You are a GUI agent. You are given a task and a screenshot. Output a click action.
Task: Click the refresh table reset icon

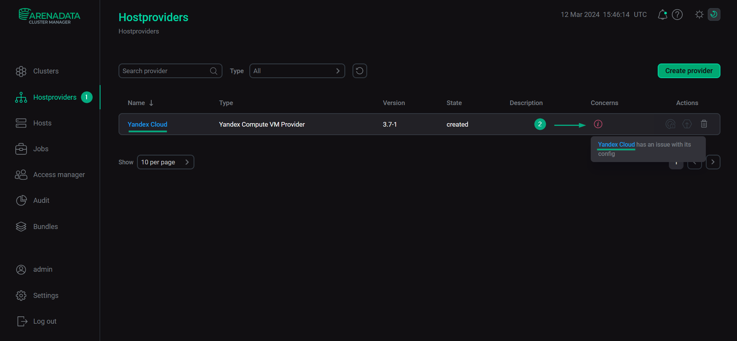[x=359, y=71]
